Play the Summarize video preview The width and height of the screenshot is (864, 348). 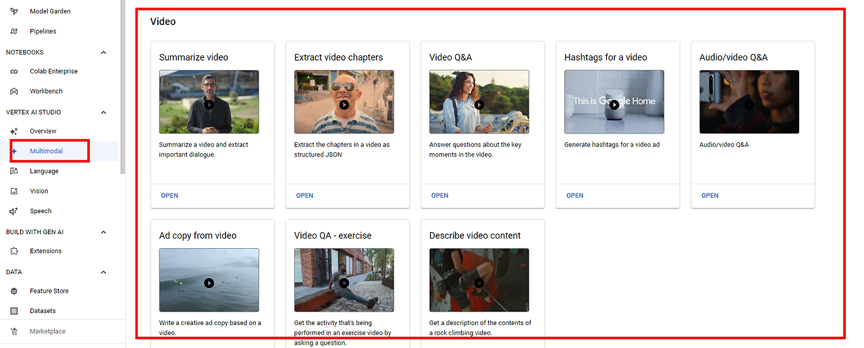pyautogui.click(x=209, y=105)
